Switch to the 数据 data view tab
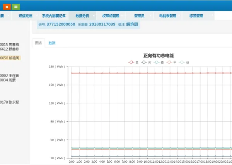232x165 pixels. point(52,43)
